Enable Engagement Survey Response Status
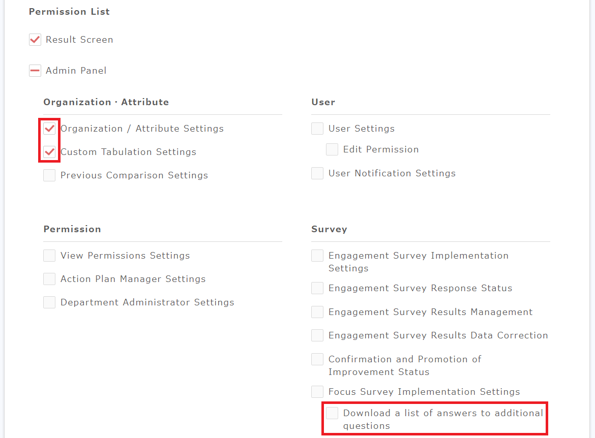The image size is (595, 438). pos(317,288)
